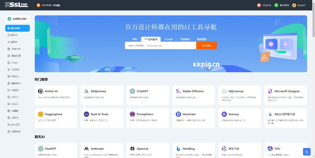Open the Anthropic icon

(x=86, y=149)
